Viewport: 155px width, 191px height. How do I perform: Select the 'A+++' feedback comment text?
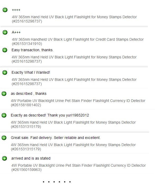16,32
